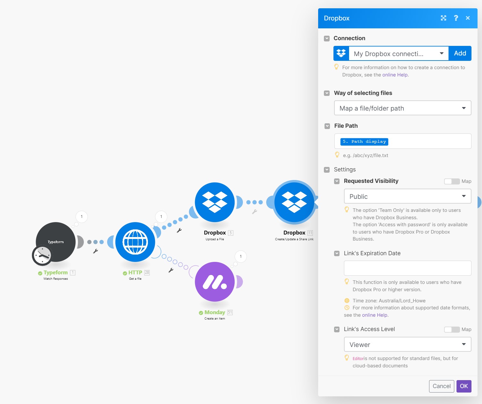Click module number badge '51' beside Monday

[x=230, y=312]
